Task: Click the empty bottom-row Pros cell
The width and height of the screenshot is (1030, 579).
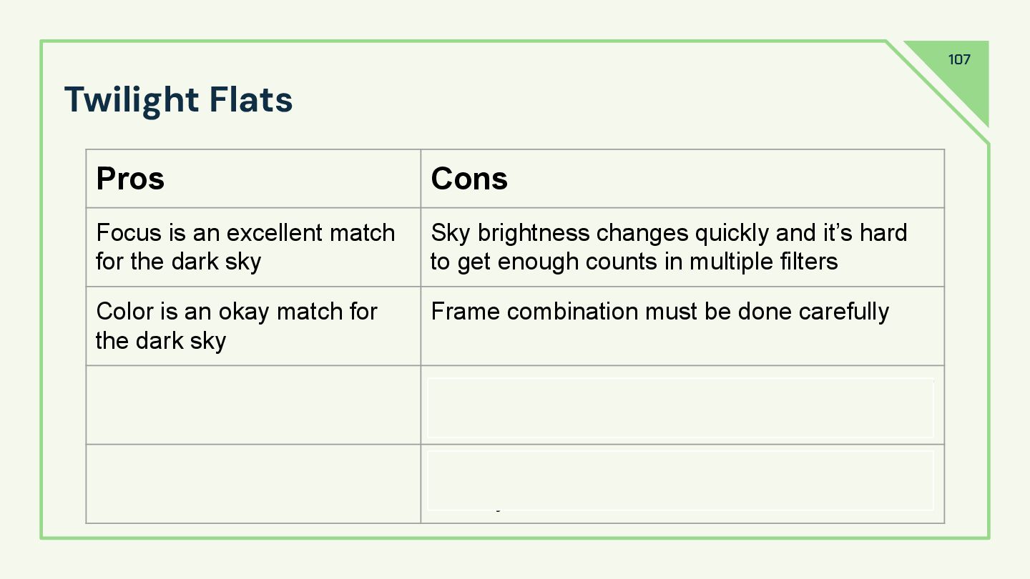Action: click(x=253, y=483)
